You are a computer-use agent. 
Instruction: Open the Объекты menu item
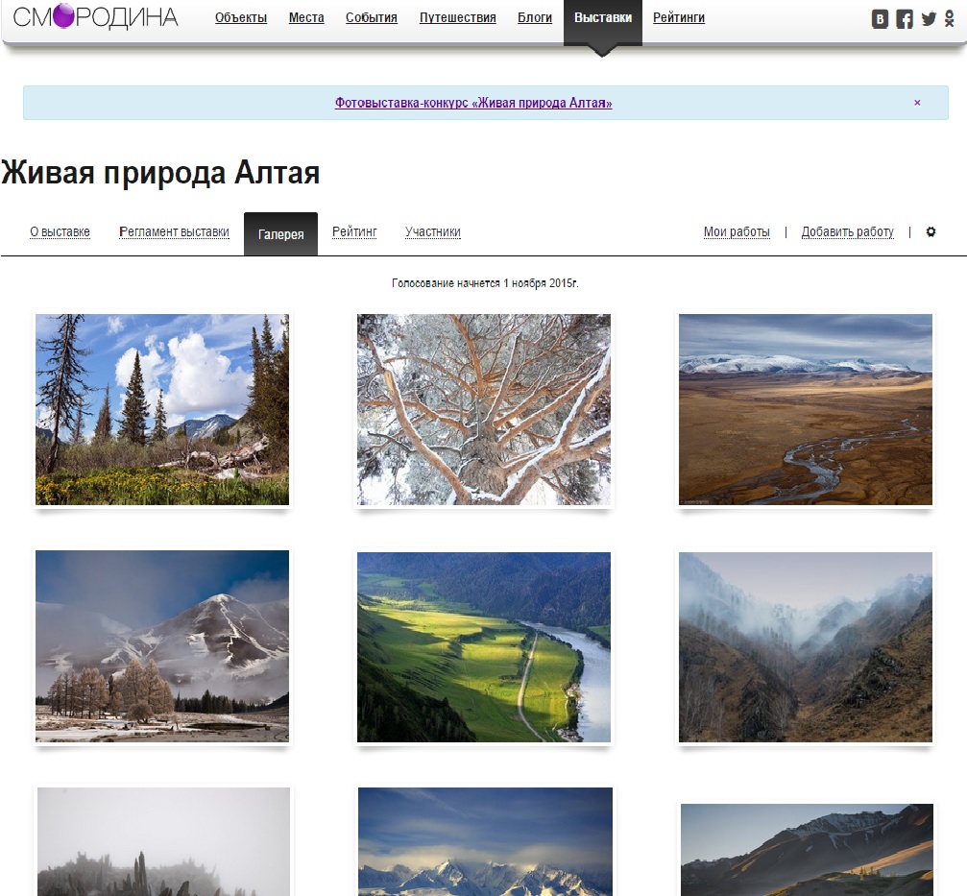[x=241, y=18]
